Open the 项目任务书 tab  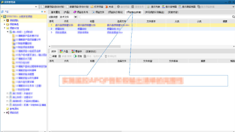[81, 12]
